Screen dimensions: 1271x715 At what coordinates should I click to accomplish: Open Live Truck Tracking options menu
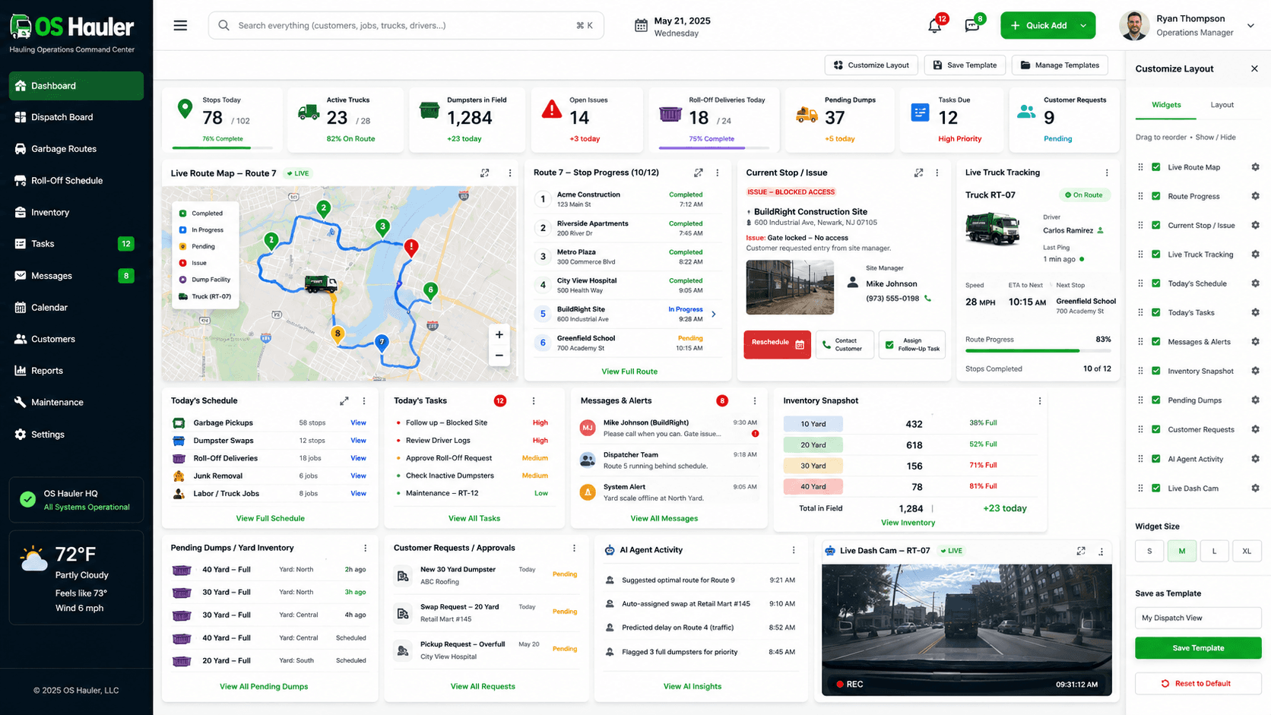point(1107,172)
